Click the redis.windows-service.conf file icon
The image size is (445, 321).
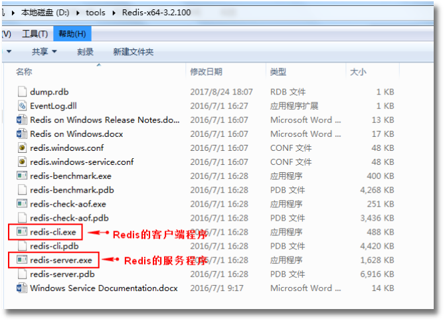pyautogui.click(x=22, y=162)
